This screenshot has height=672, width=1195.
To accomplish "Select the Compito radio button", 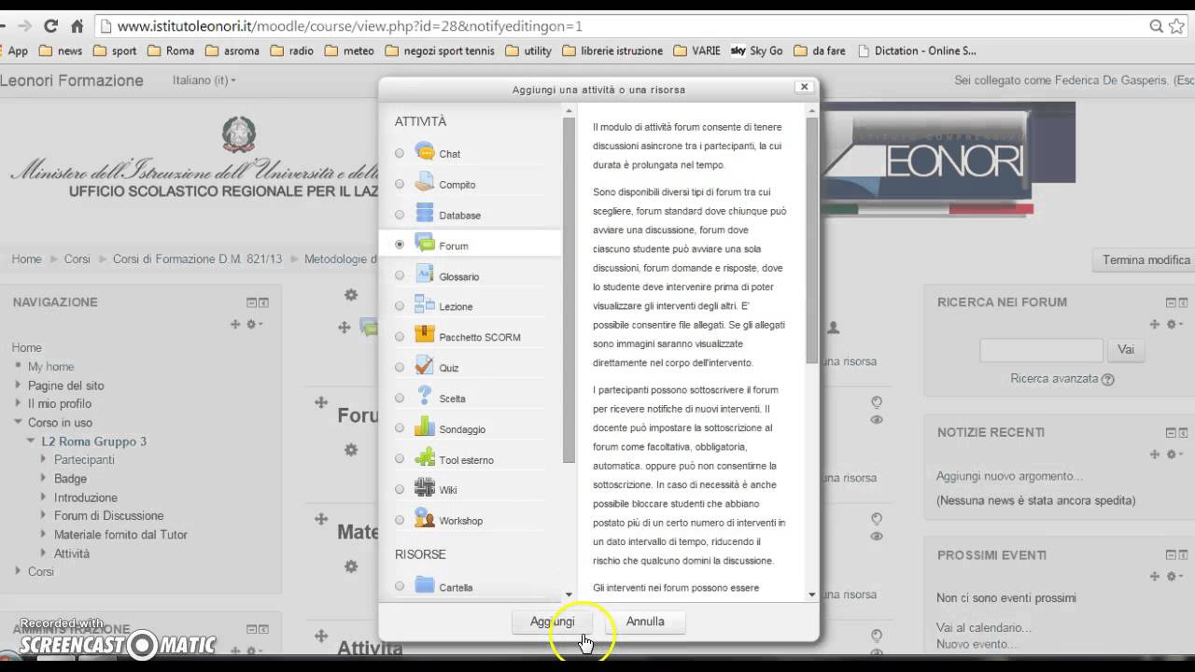I will pos(400,184).
